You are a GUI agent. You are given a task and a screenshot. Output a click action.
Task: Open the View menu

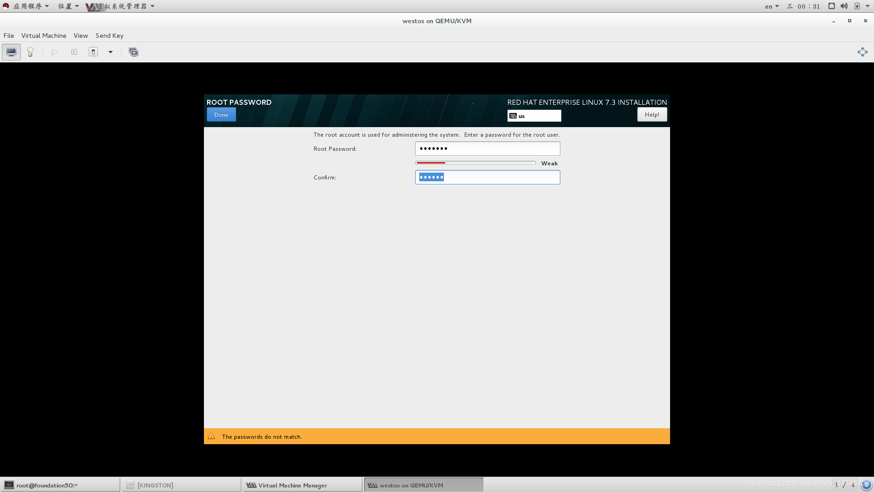(81, 36)
